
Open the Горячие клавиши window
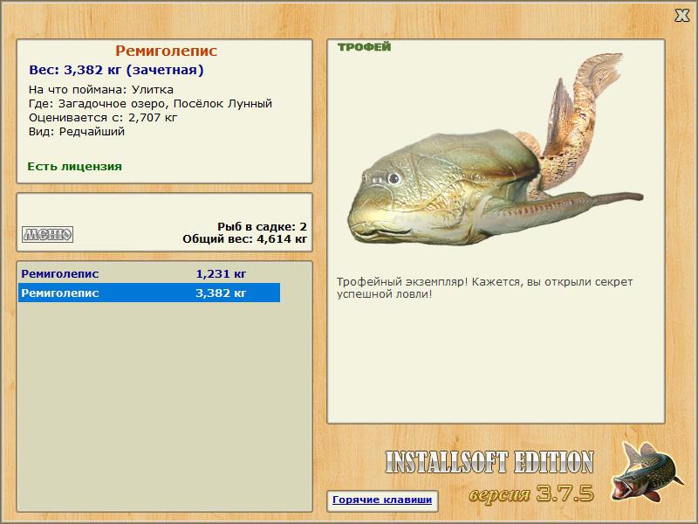(x=381, y=500)
